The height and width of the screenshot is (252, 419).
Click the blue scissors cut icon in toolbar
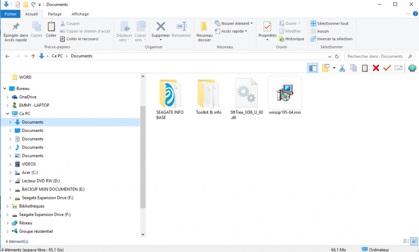point(342,68)
